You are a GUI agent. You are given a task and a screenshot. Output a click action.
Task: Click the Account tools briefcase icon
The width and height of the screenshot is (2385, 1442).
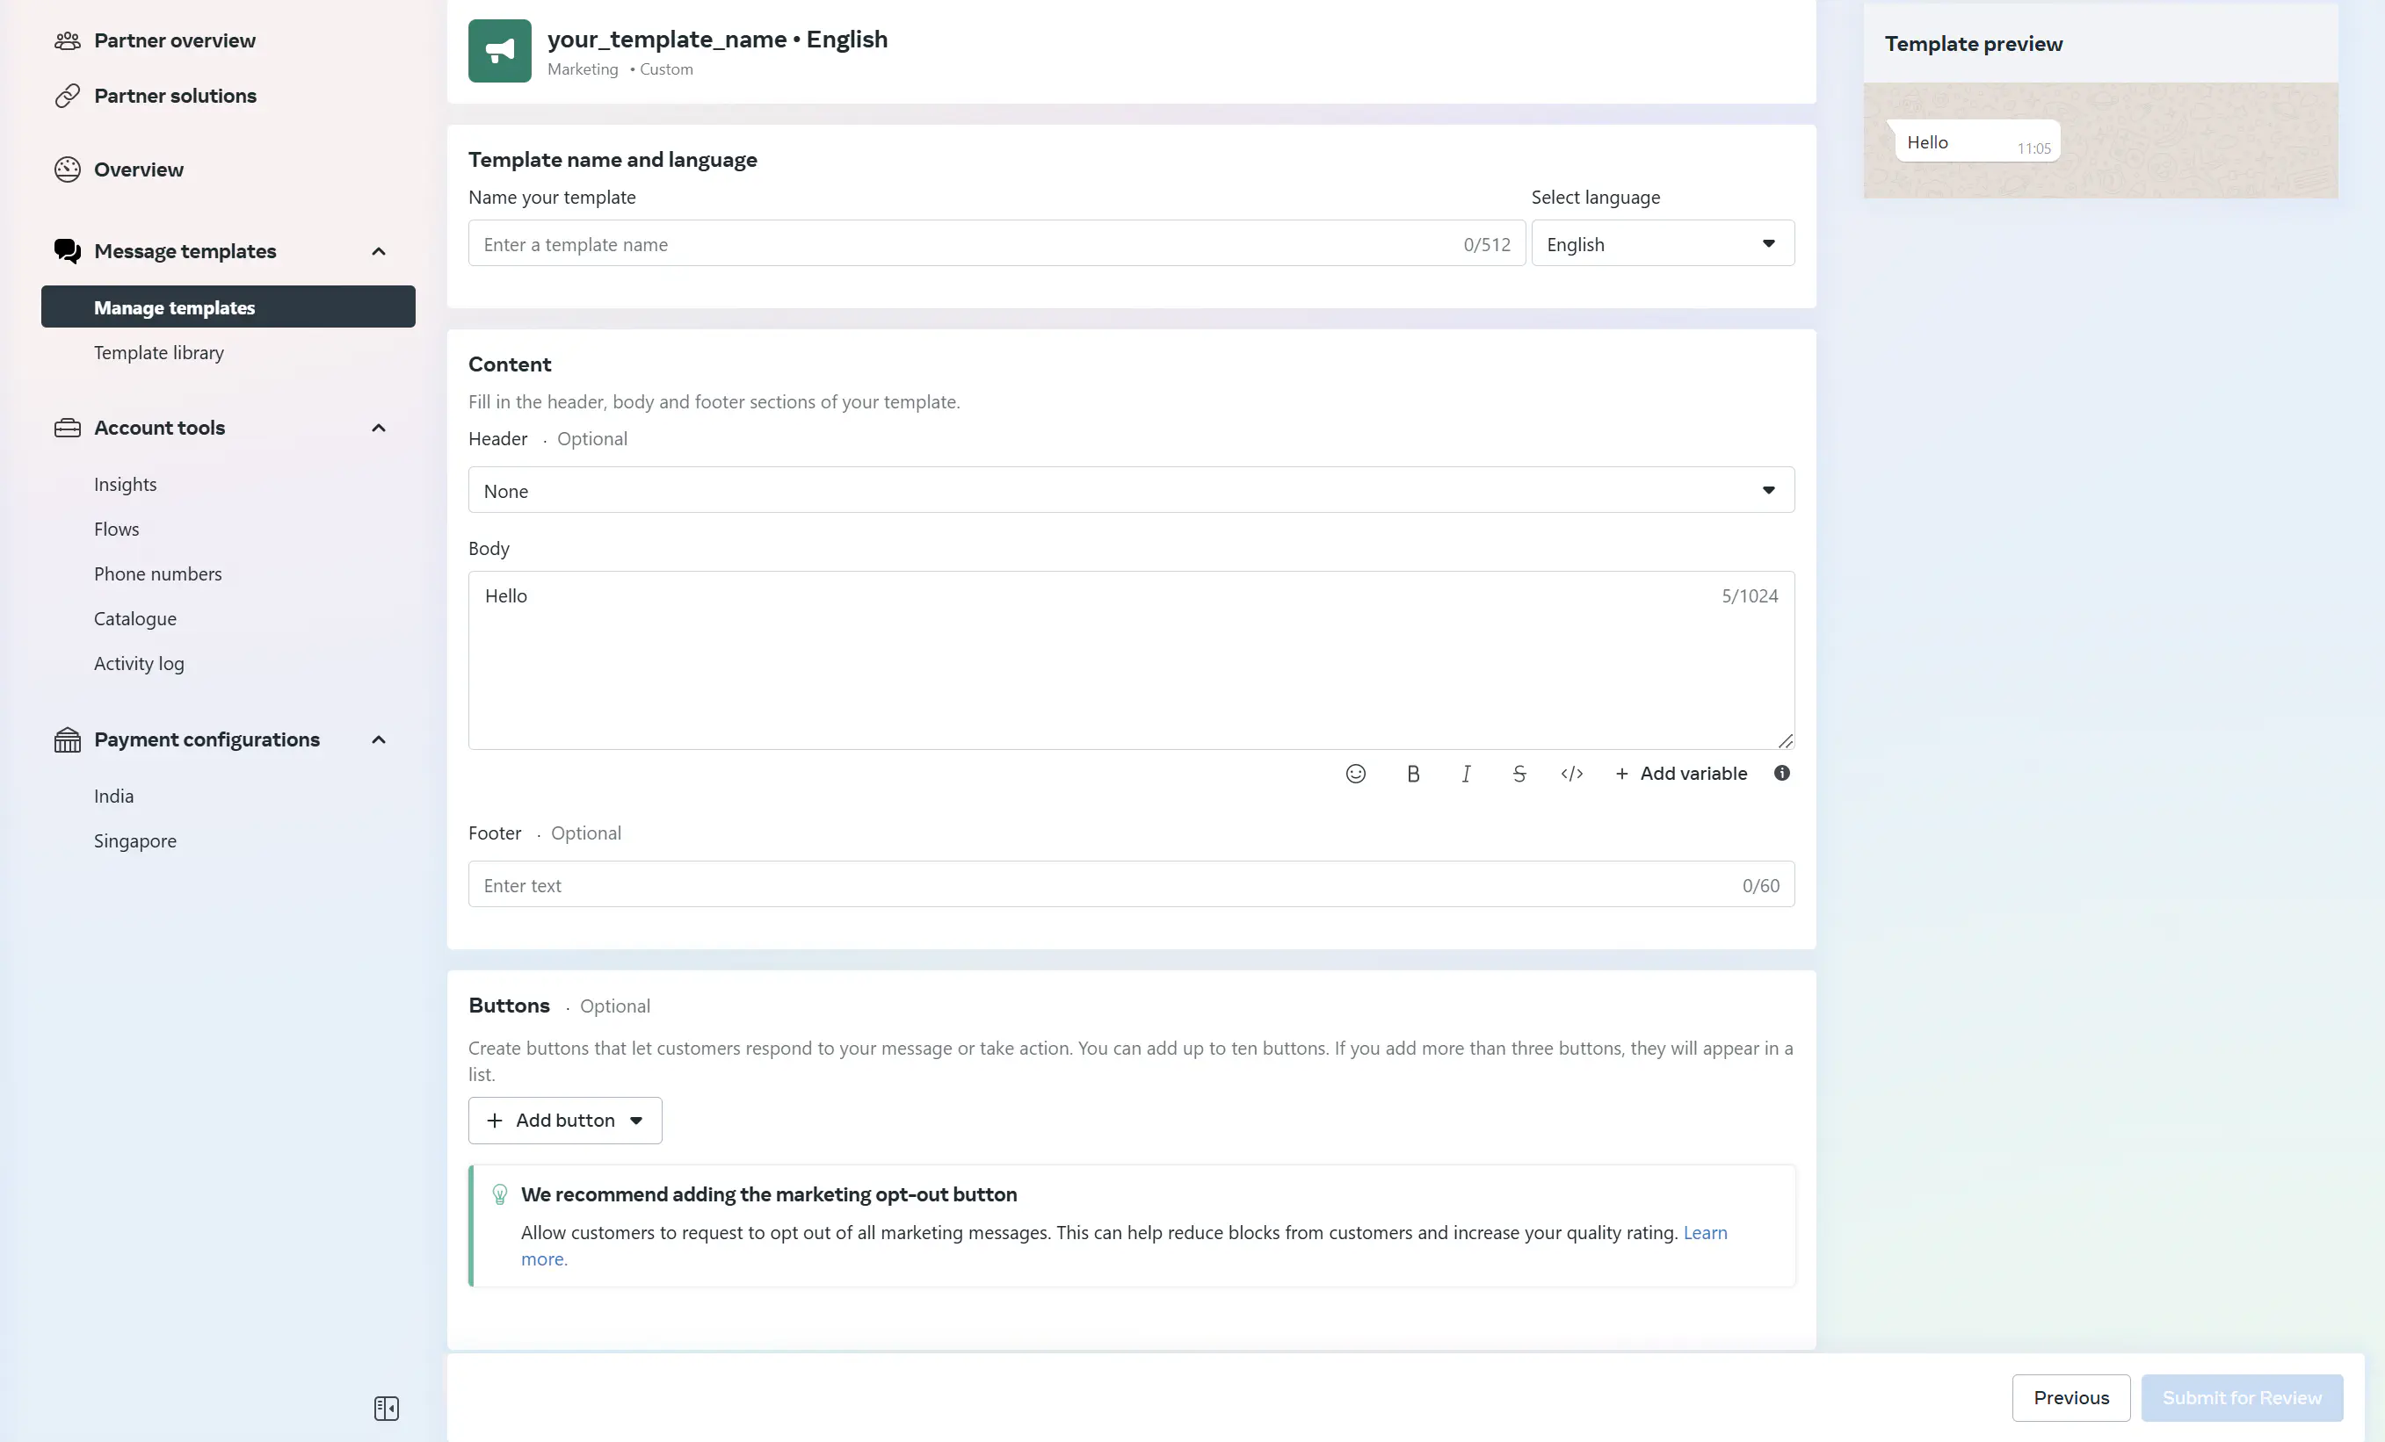[67, 428]
